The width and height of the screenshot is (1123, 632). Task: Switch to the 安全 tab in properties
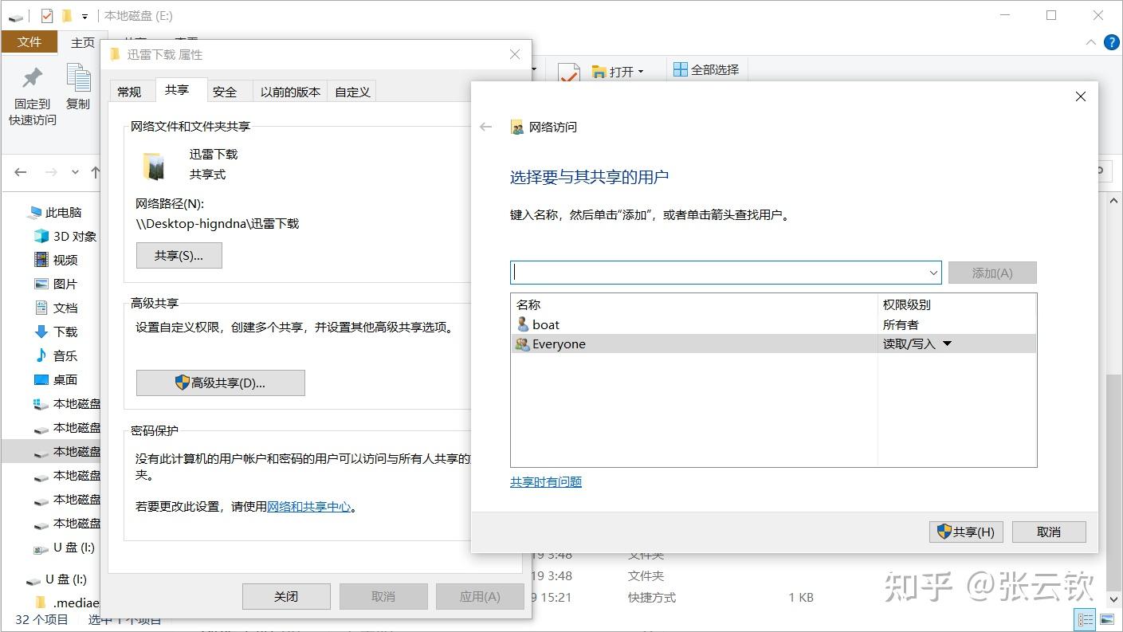click(x=225, y=90)
